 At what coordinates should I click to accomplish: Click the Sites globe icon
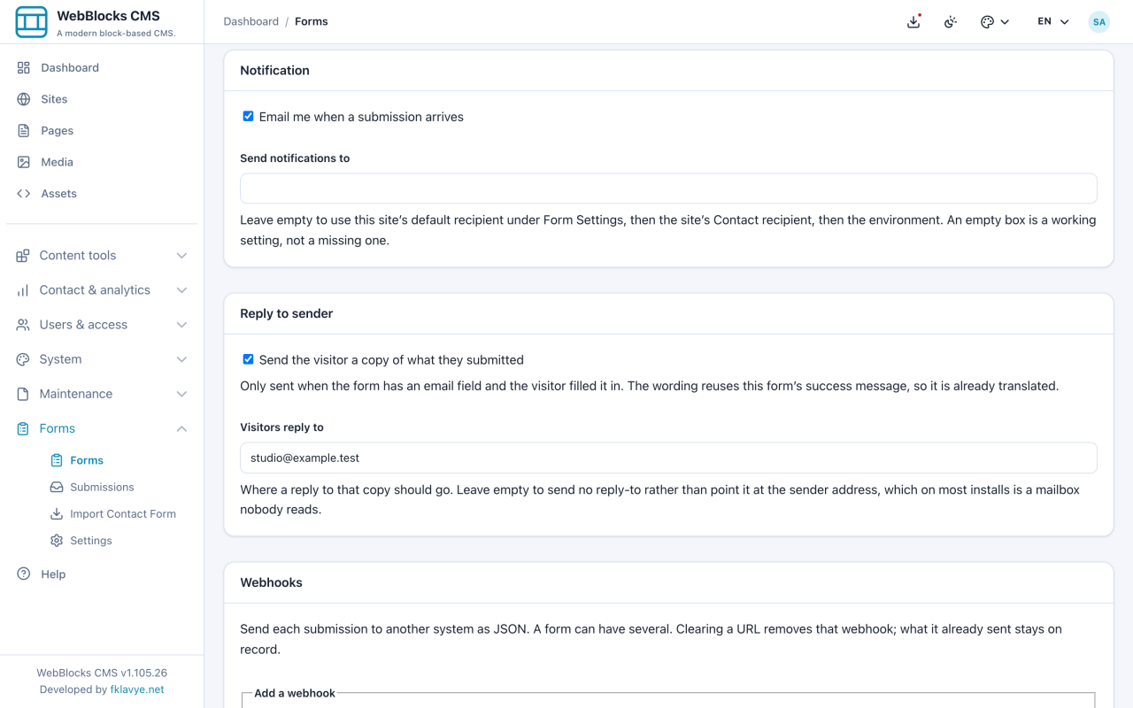24,99
